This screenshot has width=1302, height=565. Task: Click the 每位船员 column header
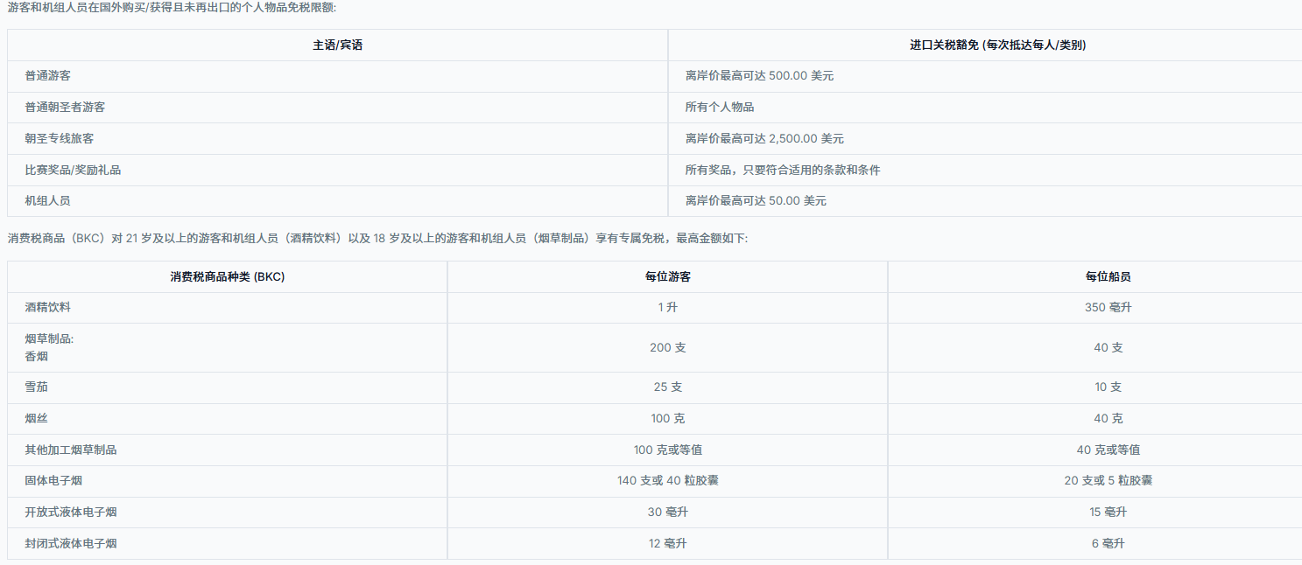pos(1108,276)
